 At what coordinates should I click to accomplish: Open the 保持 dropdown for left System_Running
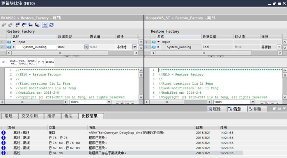pos(135,47)
